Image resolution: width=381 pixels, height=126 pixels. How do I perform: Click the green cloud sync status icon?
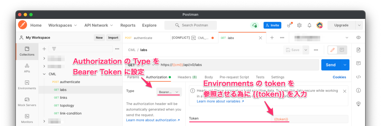[x=254, y=25]
